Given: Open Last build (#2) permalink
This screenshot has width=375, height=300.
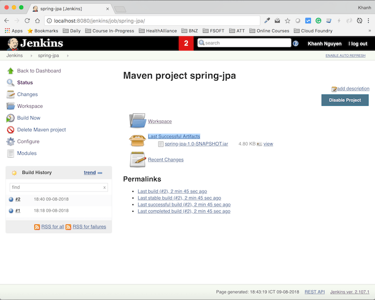Looking at the screenshot, I should tap(172, 191).
